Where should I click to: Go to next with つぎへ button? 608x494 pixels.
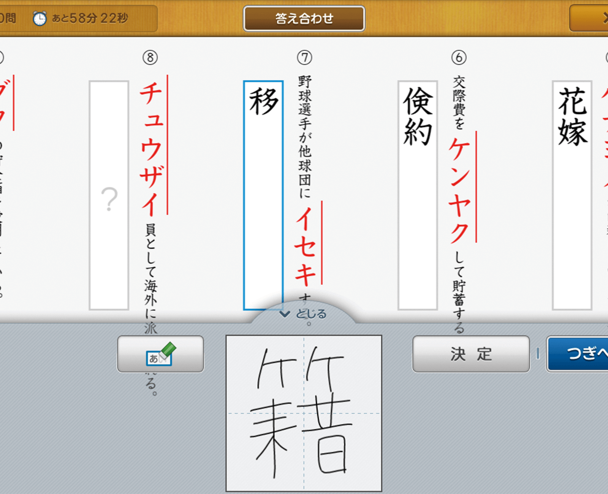point(578,354)
